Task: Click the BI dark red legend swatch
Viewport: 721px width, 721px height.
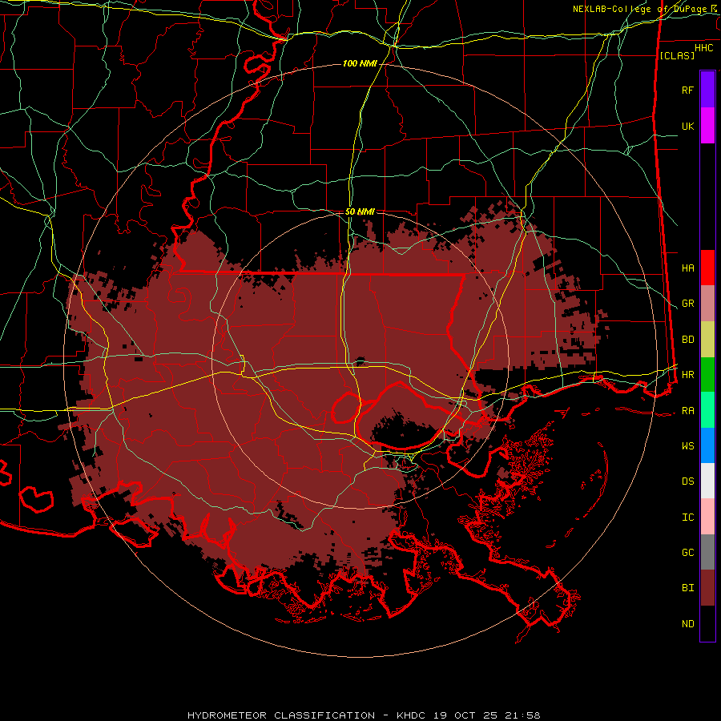Action: click(707, 588)
